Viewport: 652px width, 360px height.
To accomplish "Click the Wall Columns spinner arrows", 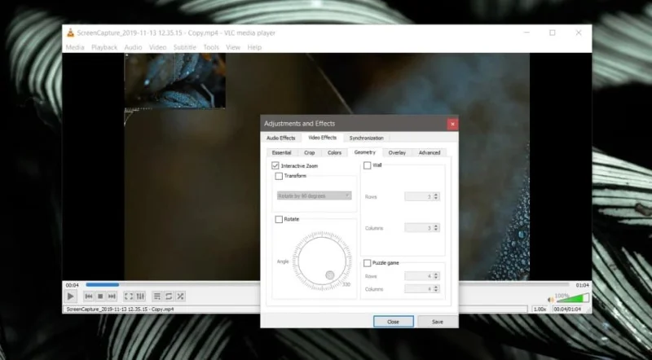I will tap(436, 228).
